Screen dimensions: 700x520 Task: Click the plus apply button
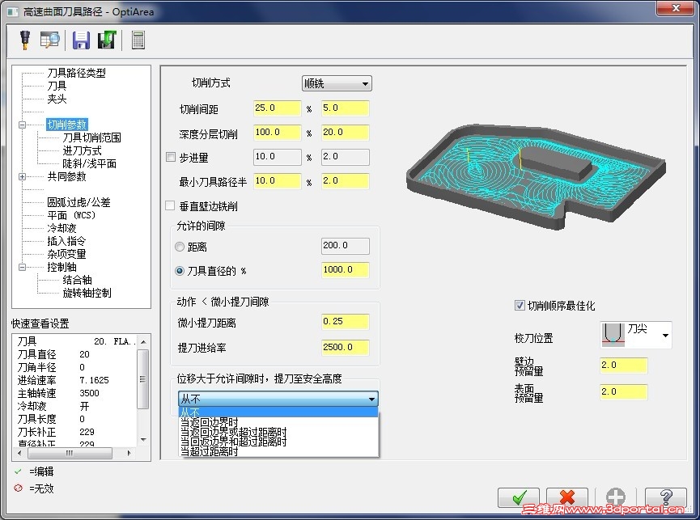click(x=615, y=497)
